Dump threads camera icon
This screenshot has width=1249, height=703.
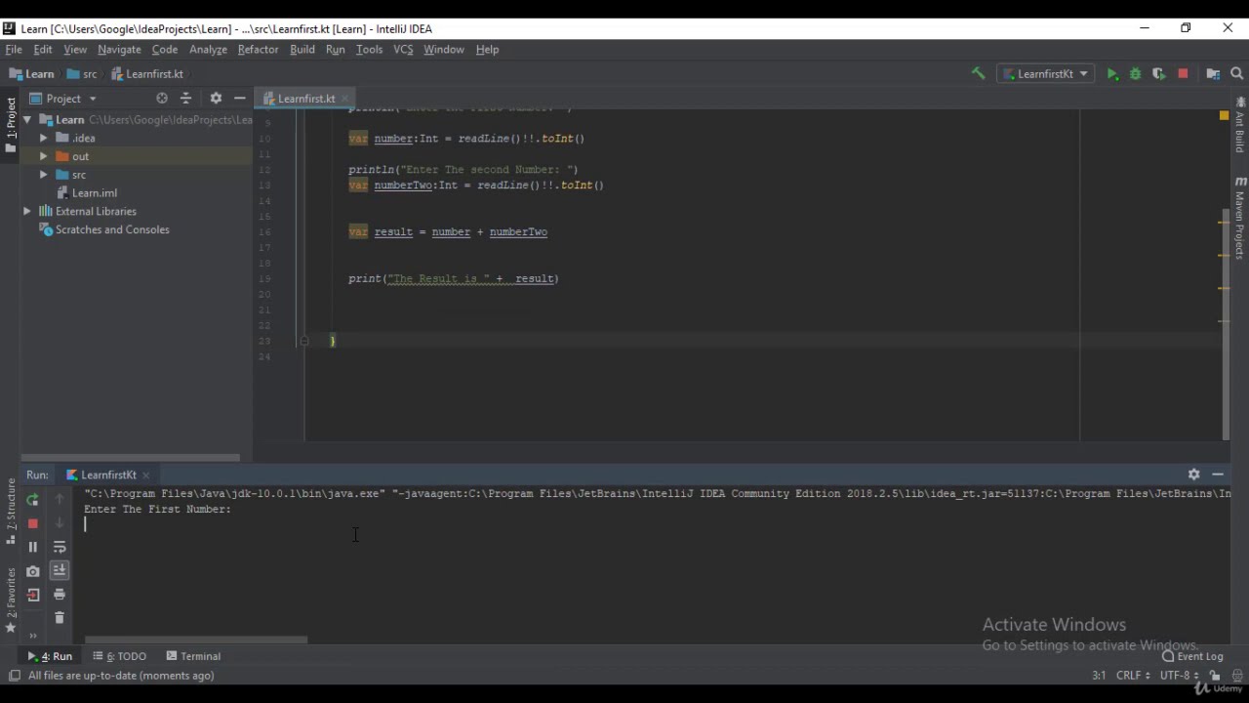click(x=32, y=571)
